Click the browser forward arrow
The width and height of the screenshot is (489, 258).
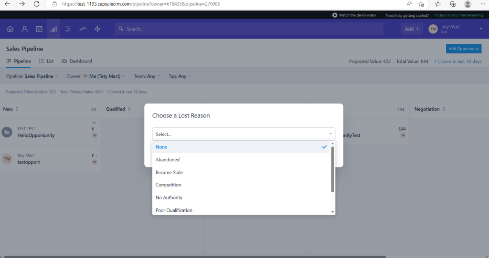[x=22, y=4]
